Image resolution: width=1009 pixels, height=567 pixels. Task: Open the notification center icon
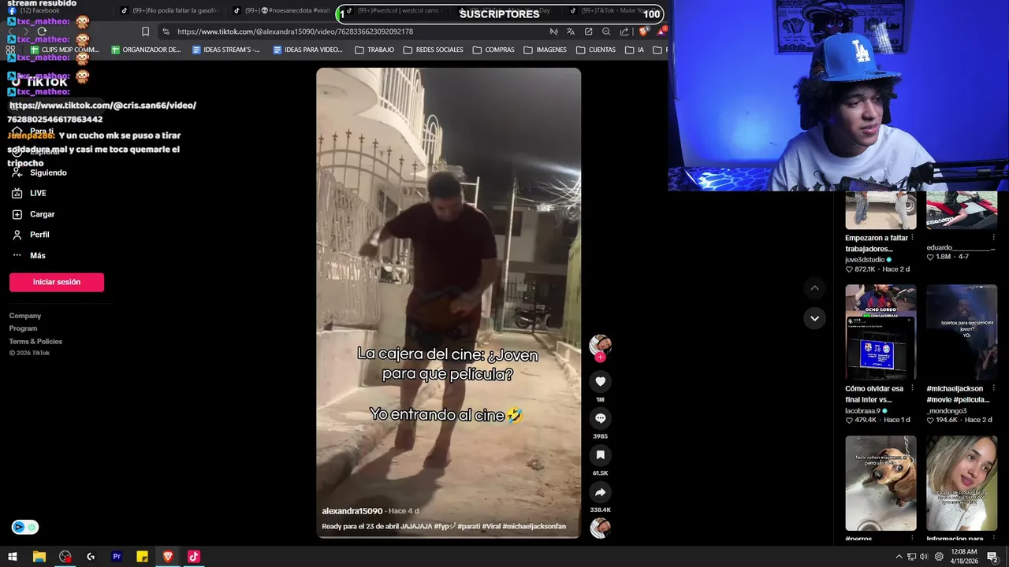pyautogui.click(x=992, y=557)
